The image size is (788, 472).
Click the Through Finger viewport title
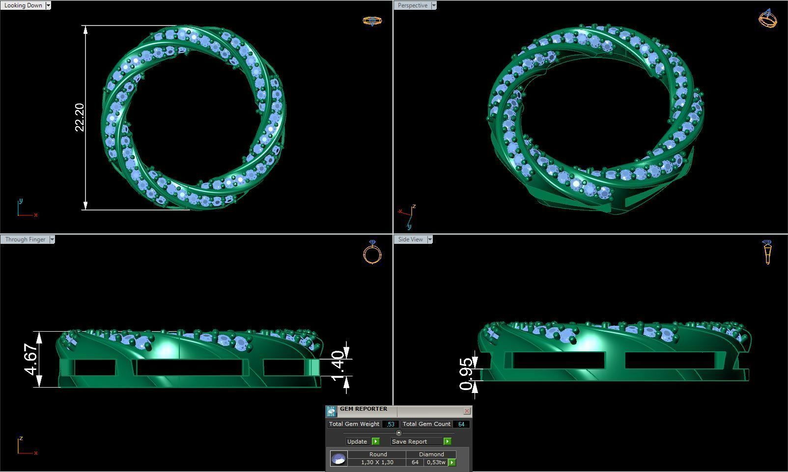pyautogui.click(x=25, y=239)
